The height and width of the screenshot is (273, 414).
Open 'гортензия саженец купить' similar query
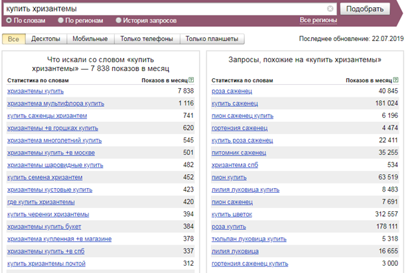coord(249,264)
